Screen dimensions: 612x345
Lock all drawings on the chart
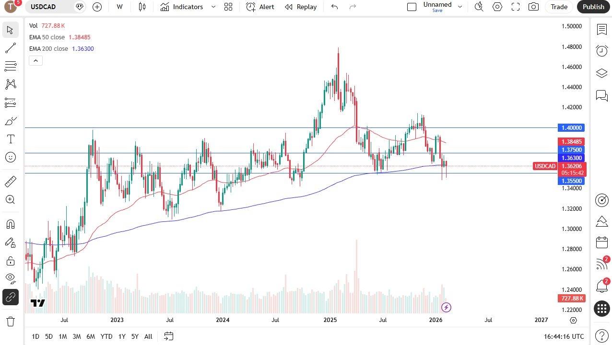pyautogui.click(x=11, y=260)
